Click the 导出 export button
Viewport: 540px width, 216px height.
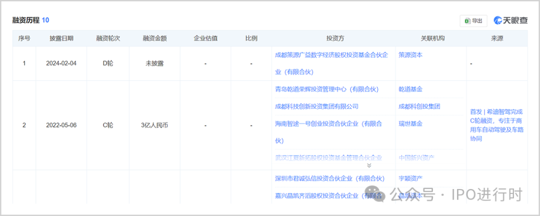coord(473,20)
